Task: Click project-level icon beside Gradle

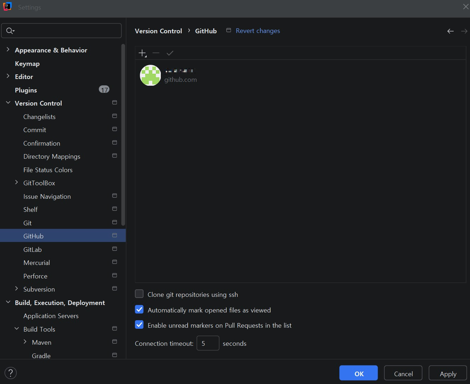Action: tap(114, 355)
